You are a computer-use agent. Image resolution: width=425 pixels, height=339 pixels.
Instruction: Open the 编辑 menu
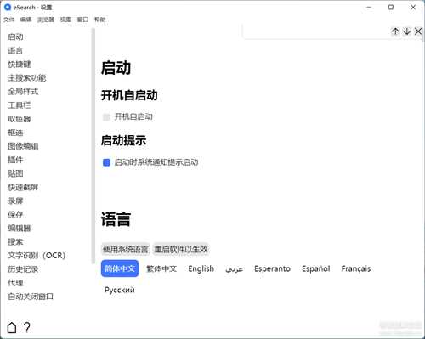point(25,20)
